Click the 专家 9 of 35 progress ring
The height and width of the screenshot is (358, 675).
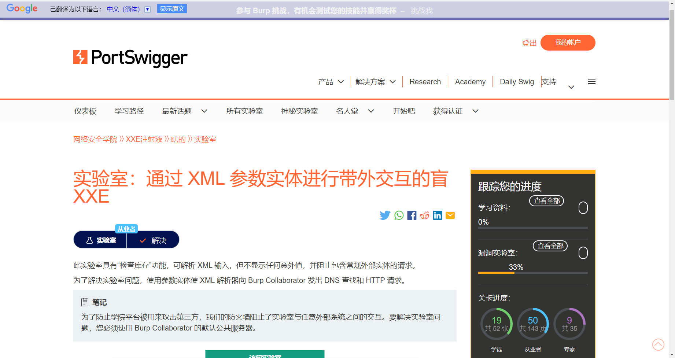569,324
